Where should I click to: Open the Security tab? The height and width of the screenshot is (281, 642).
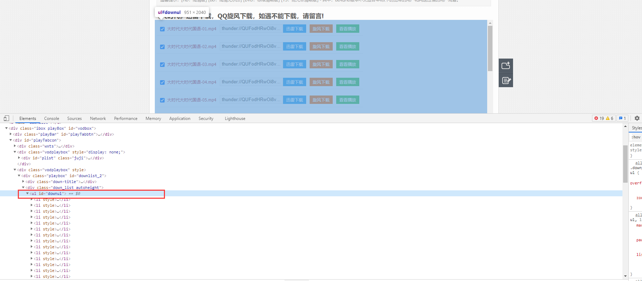[206, 119]
